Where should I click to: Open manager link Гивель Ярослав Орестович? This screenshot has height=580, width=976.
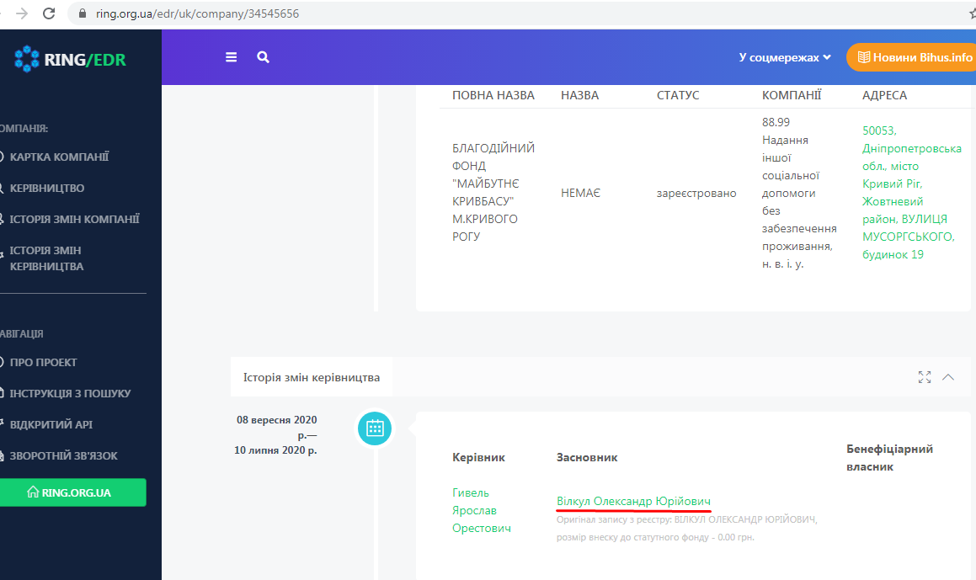(481, 510)
